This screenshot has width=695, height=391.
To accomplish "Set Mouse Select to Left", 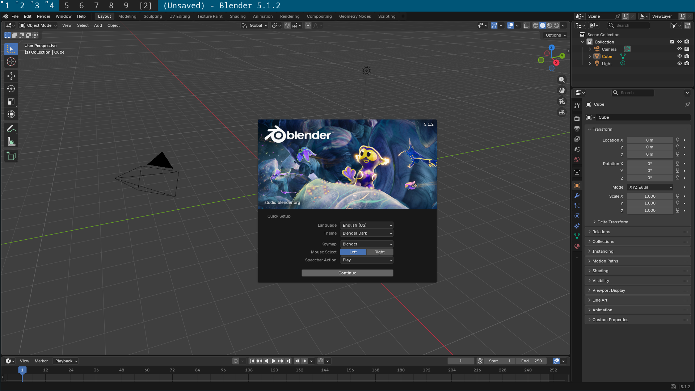I will (353, 252).
